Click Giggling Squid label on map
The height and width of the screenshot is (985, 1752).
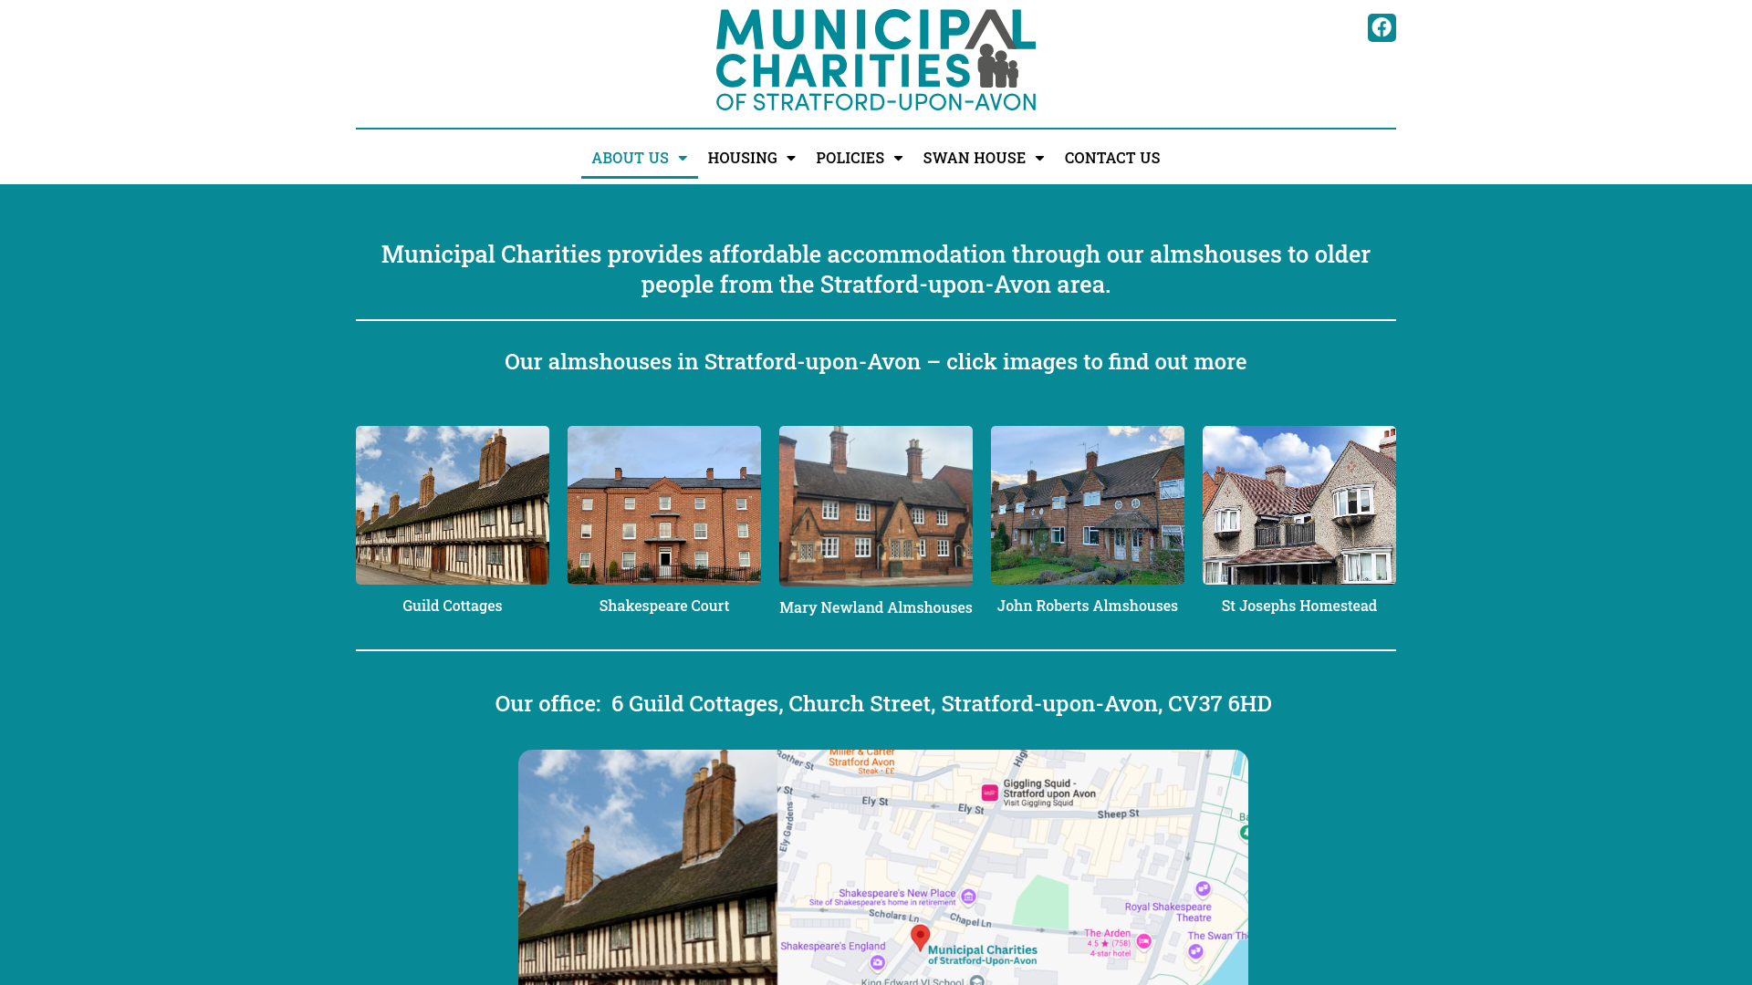(x=1049, y=793)
